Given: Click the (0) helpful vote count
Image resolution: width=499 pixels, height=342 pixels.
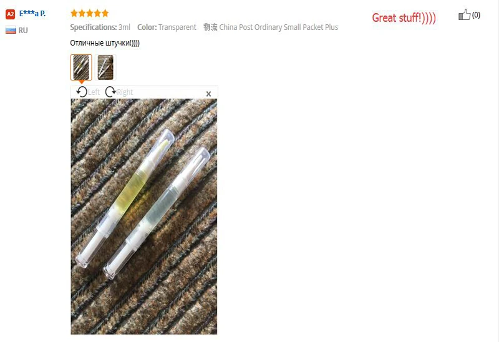Looking at the screenshot, I should pyautogui.click(x=476, y=15).
